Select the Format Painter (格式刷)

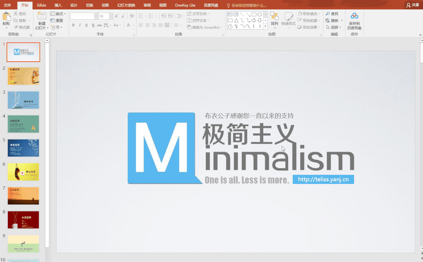[x=21, y=27]
